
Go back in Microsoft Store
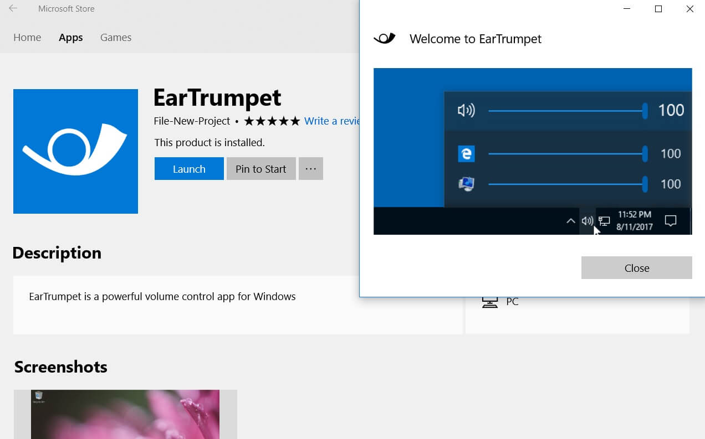pos(13,8)
